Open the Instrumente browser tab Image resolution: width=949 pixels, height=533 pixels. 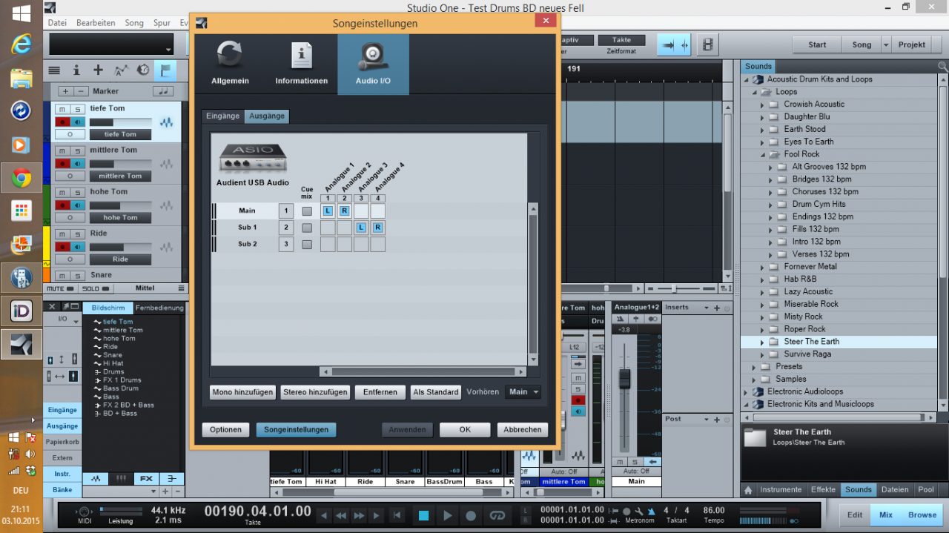(x=781, y=490)
